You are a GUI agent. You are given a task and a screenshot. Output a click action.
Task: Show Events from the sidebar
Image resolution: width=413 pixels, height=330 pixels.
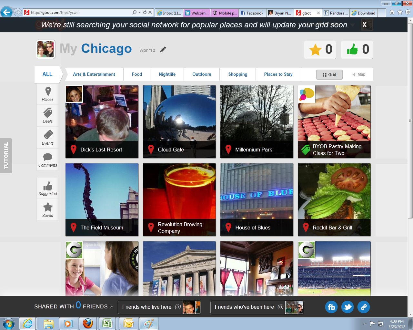[x=48, y=138]
